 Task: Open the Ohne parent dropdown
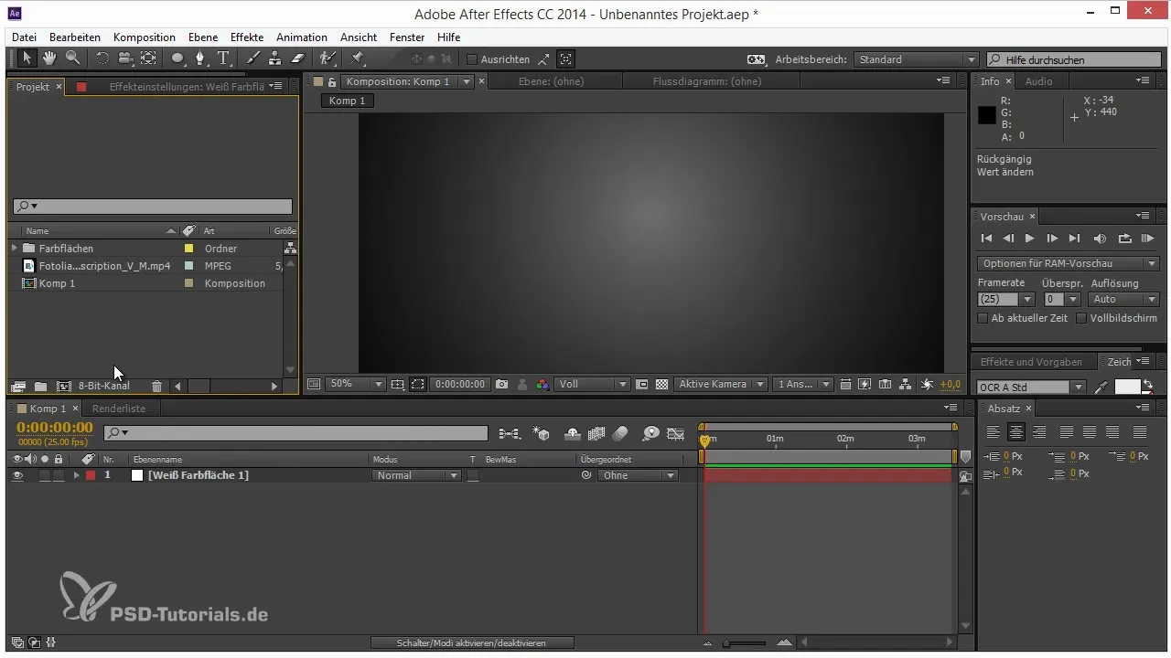(638, 475)
